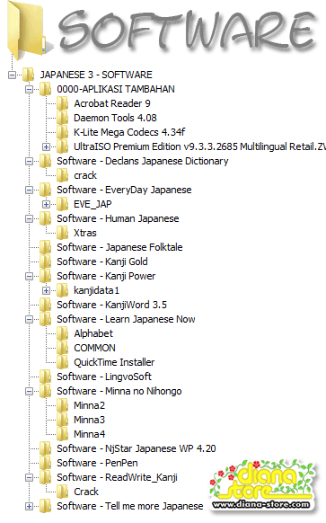Select the 'kanjidata1' label

tap(96, 290)
